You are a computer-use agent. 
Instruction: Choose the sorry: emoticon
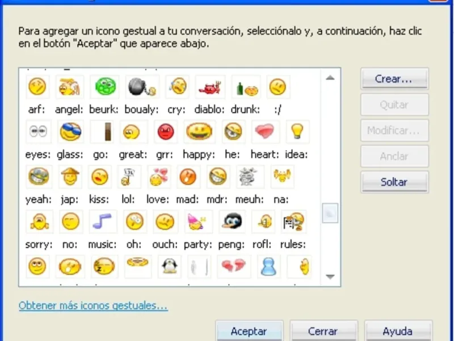coord(39,222)
